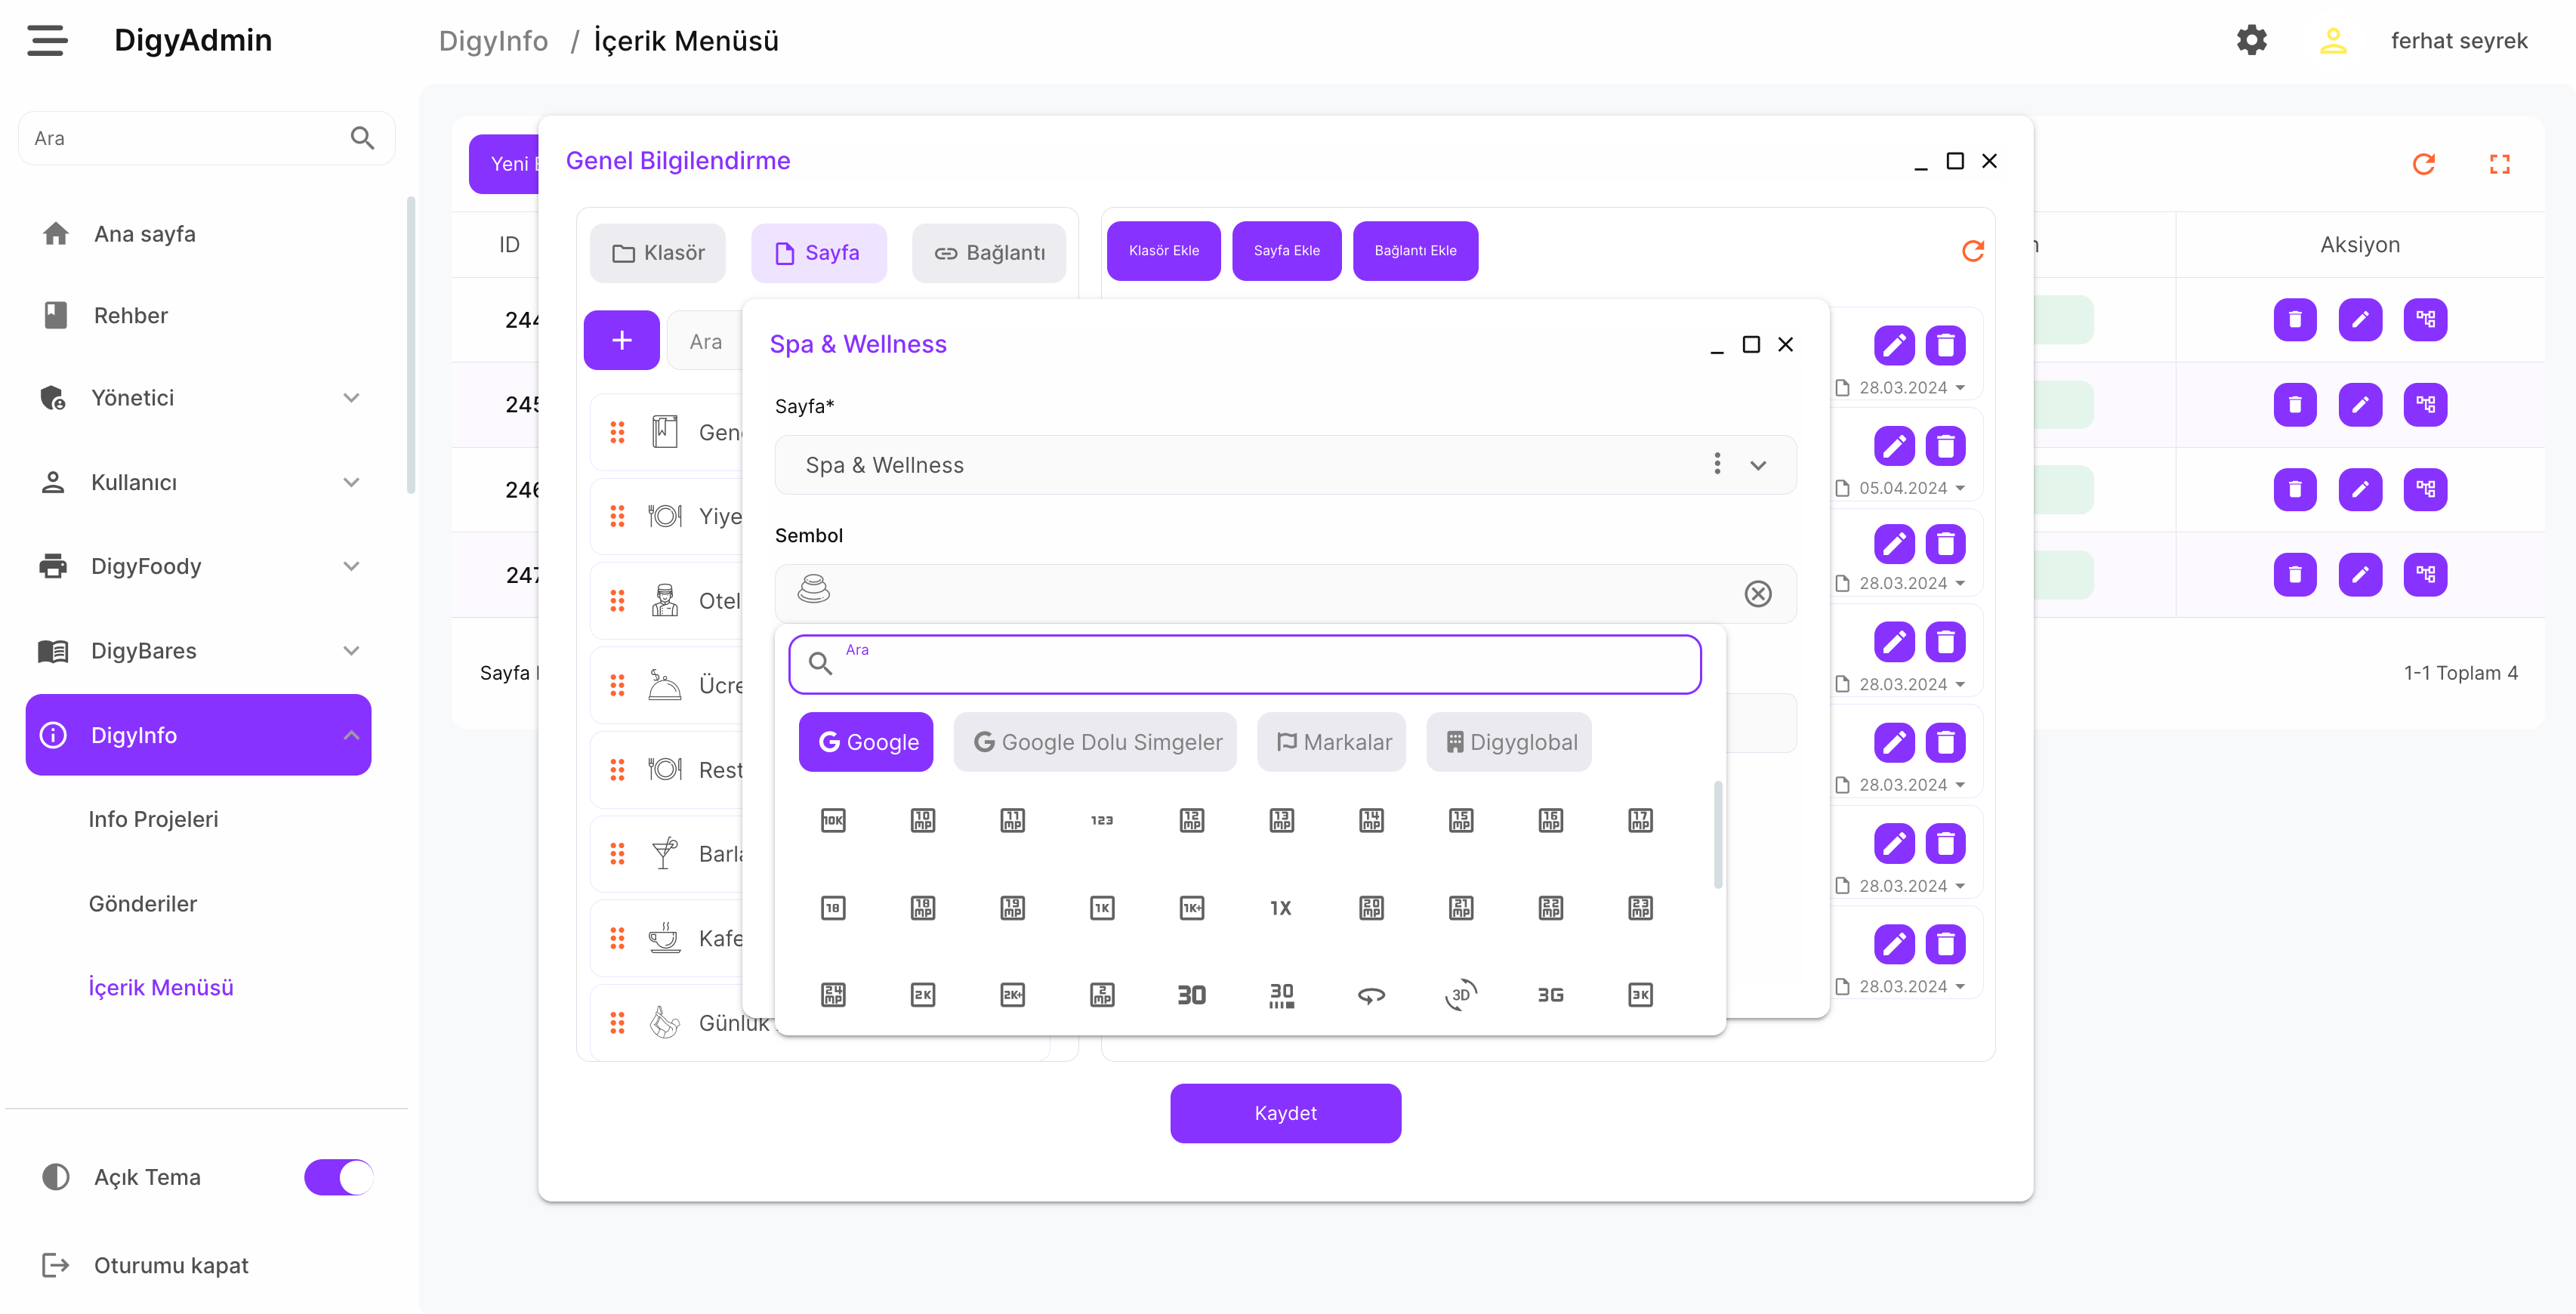This screenshot has height=1314, width=2576.
Task: Expand the Yönetici sidebar menu
Action: pos(351,397)
